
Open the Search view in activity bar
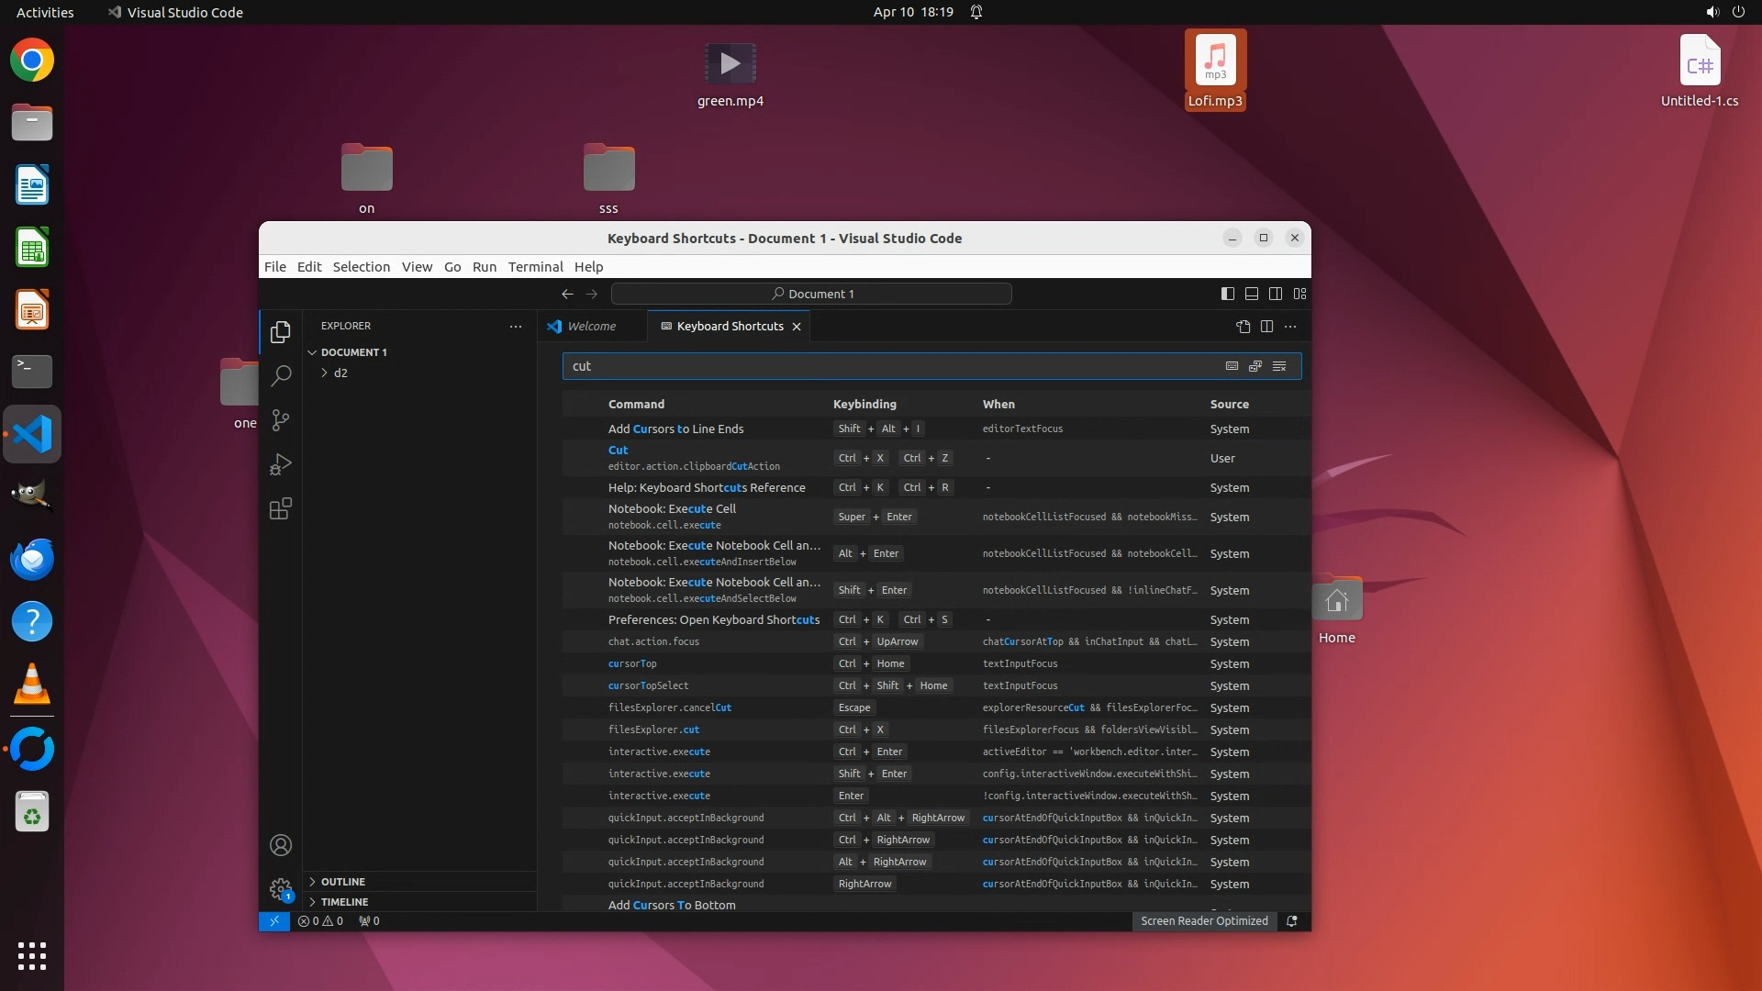[x=281, y=375]
